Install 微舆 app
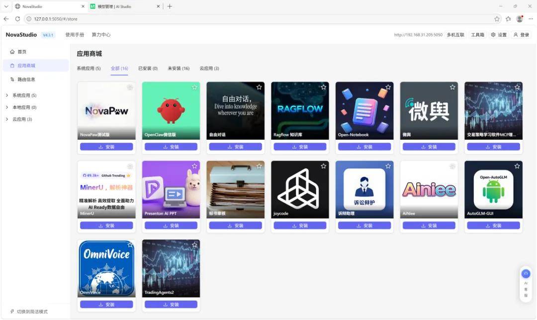Screen dimensions: 537x320 429,147
